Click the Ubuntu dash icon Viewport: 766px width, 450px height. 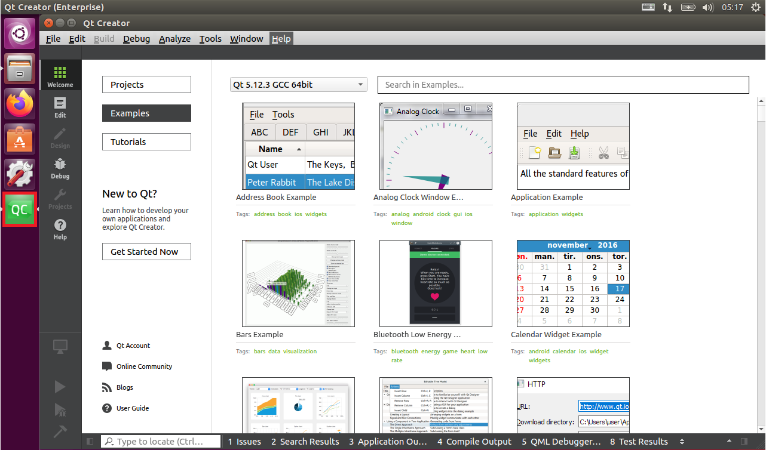(20, 33)
